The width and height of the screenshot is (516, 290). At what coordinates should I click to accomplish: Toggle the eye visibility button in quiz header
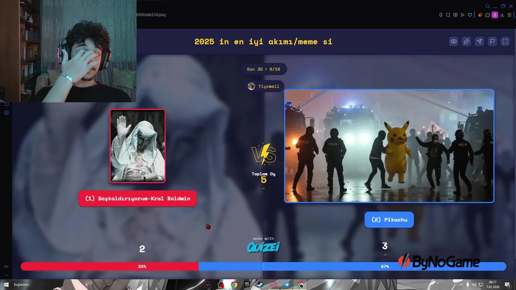pos(454,41)
